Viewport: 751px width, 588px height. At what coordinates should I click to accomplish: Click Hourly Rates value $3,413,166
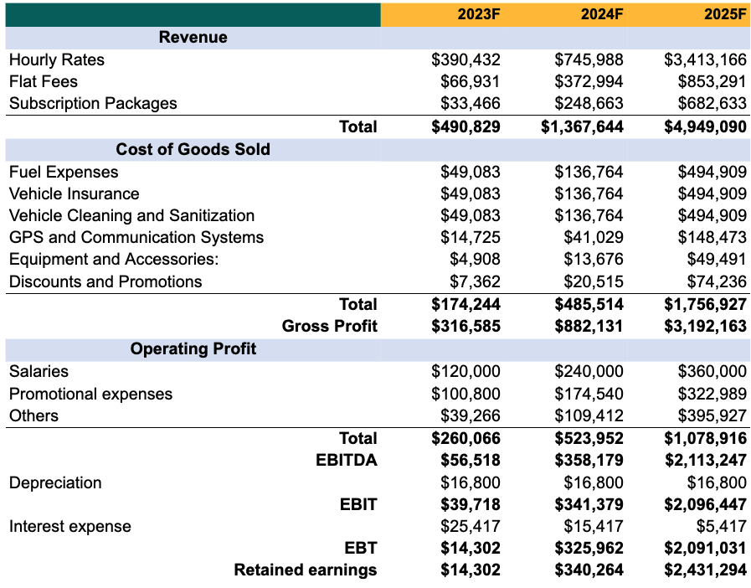tap(705, 60)
